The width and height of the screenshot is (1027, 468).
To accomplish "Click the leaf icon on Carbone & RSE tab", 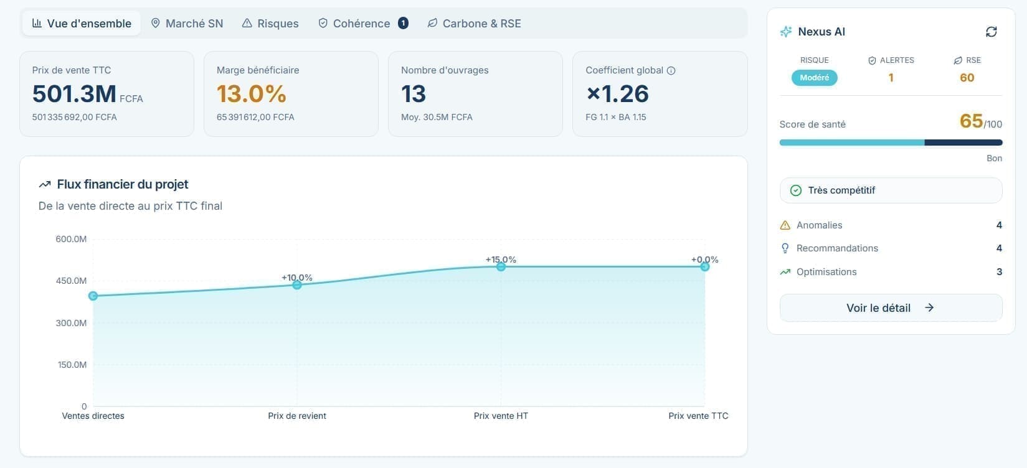I will [432, 24].
